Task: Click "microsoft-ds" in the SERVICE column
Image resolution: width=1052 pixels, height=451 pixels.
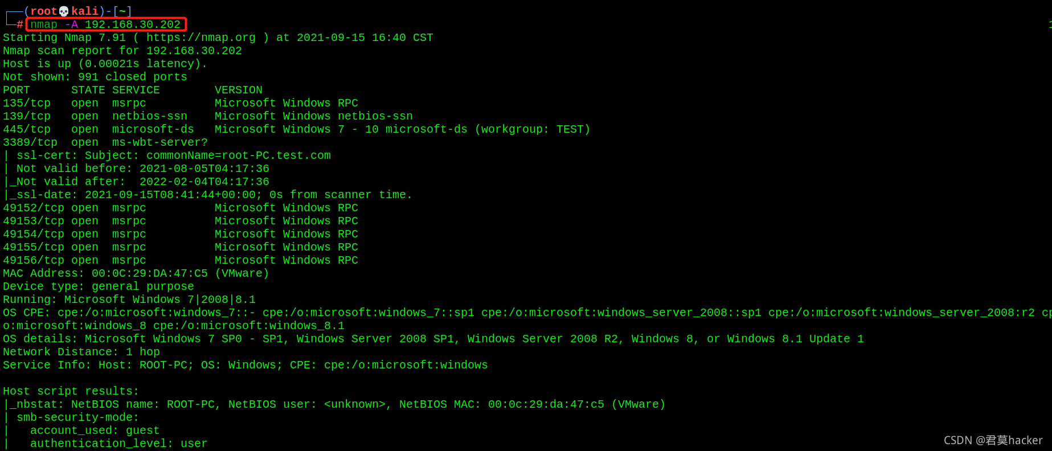Action: coord(153,129)
